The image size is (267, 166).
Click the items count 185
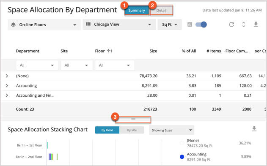click(x=218, y=86)
